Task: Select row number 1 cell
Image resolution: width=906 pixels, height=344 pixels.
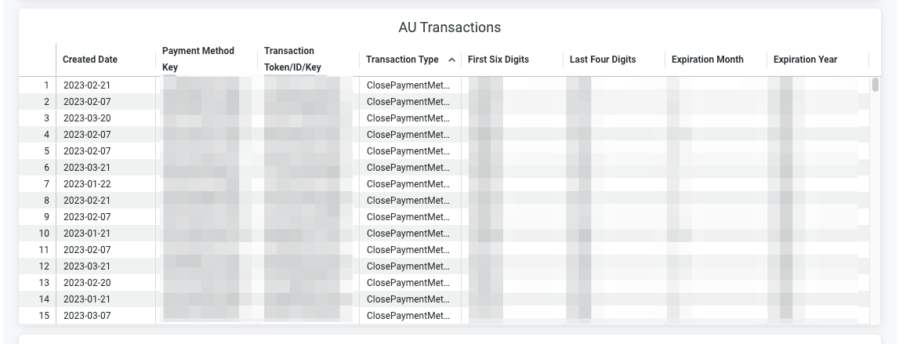Action: coord(38,85)
